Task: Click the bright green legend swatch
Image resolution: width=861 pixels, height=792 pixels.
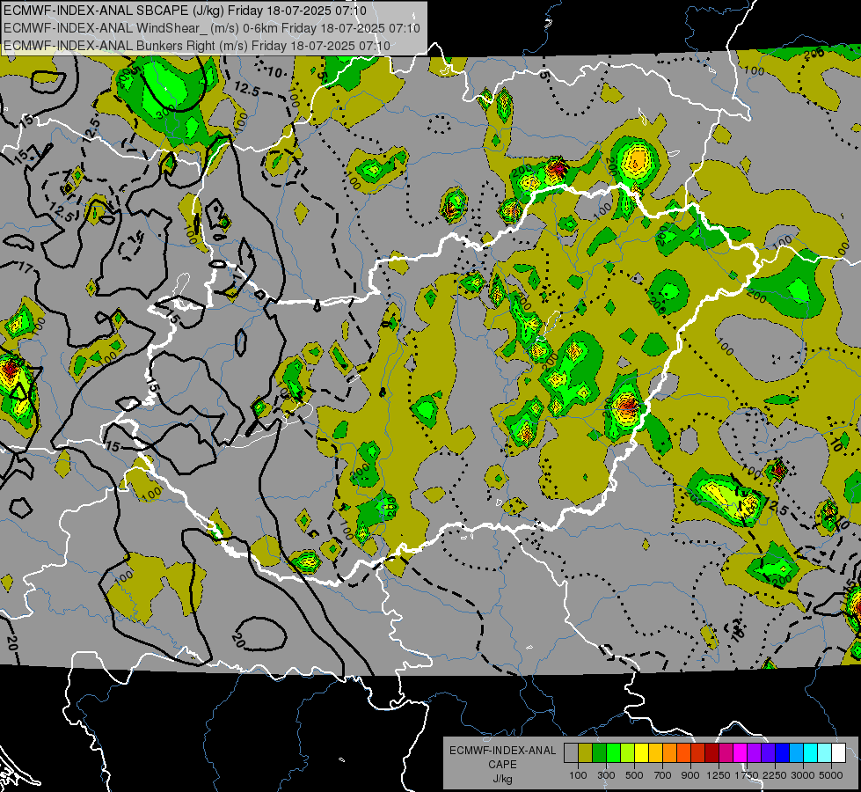Action: coord(613,753)
